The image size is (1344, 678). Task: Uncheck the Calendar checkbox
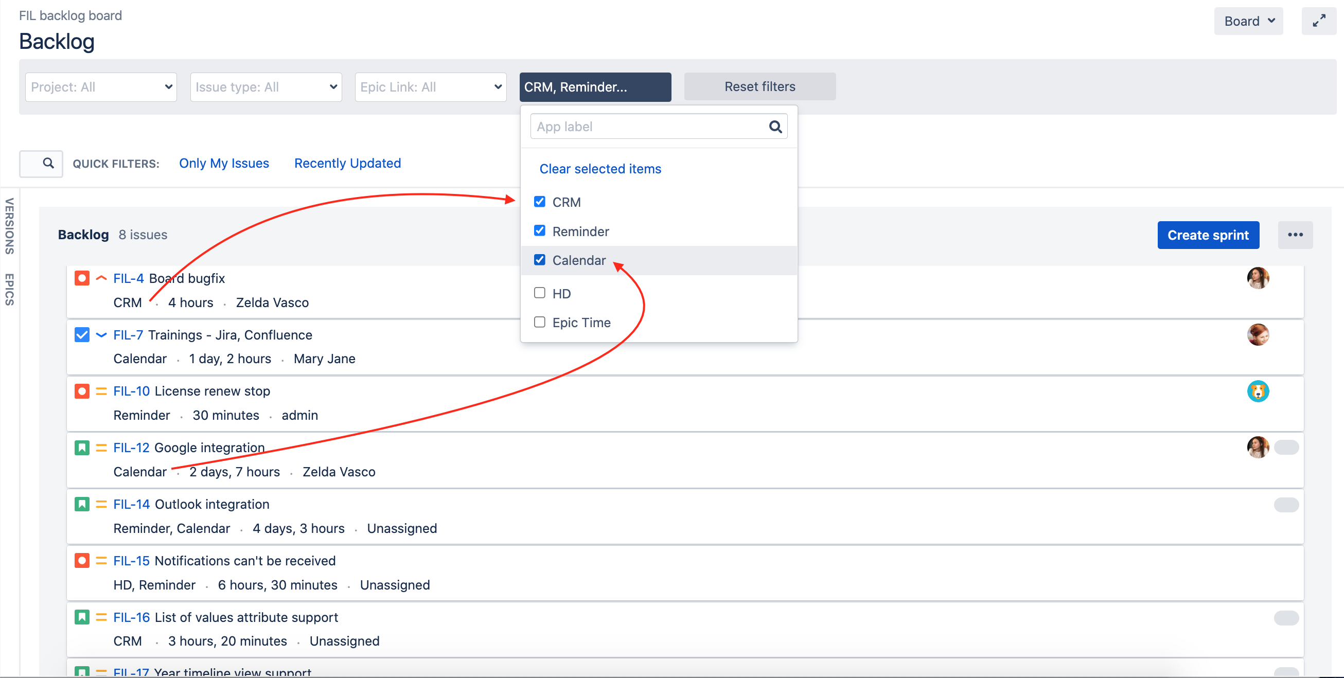click(x=539, y=260)
